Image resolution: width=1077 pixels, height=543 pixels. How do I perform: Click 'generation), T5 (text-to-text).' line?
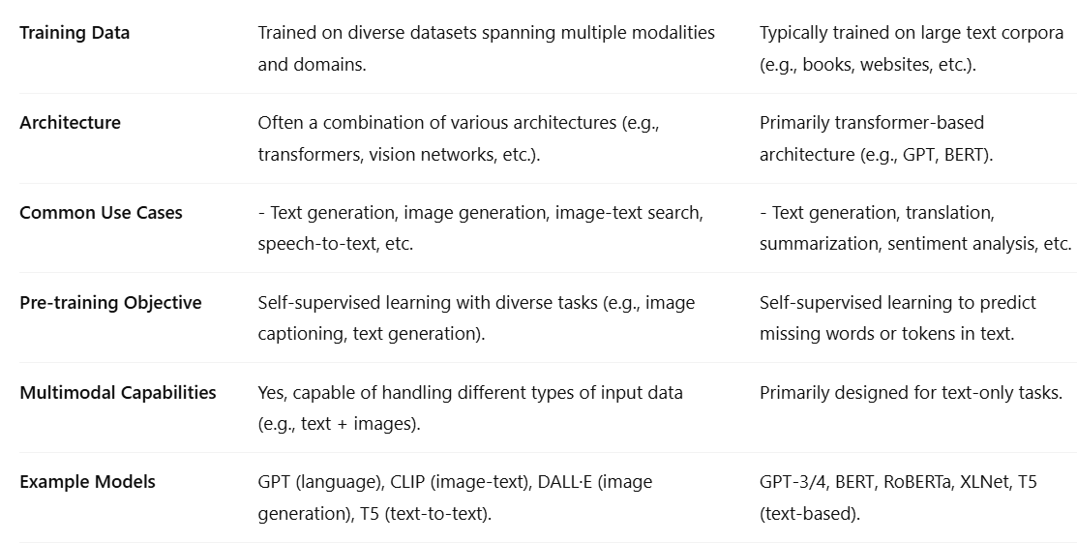[374, 514]
